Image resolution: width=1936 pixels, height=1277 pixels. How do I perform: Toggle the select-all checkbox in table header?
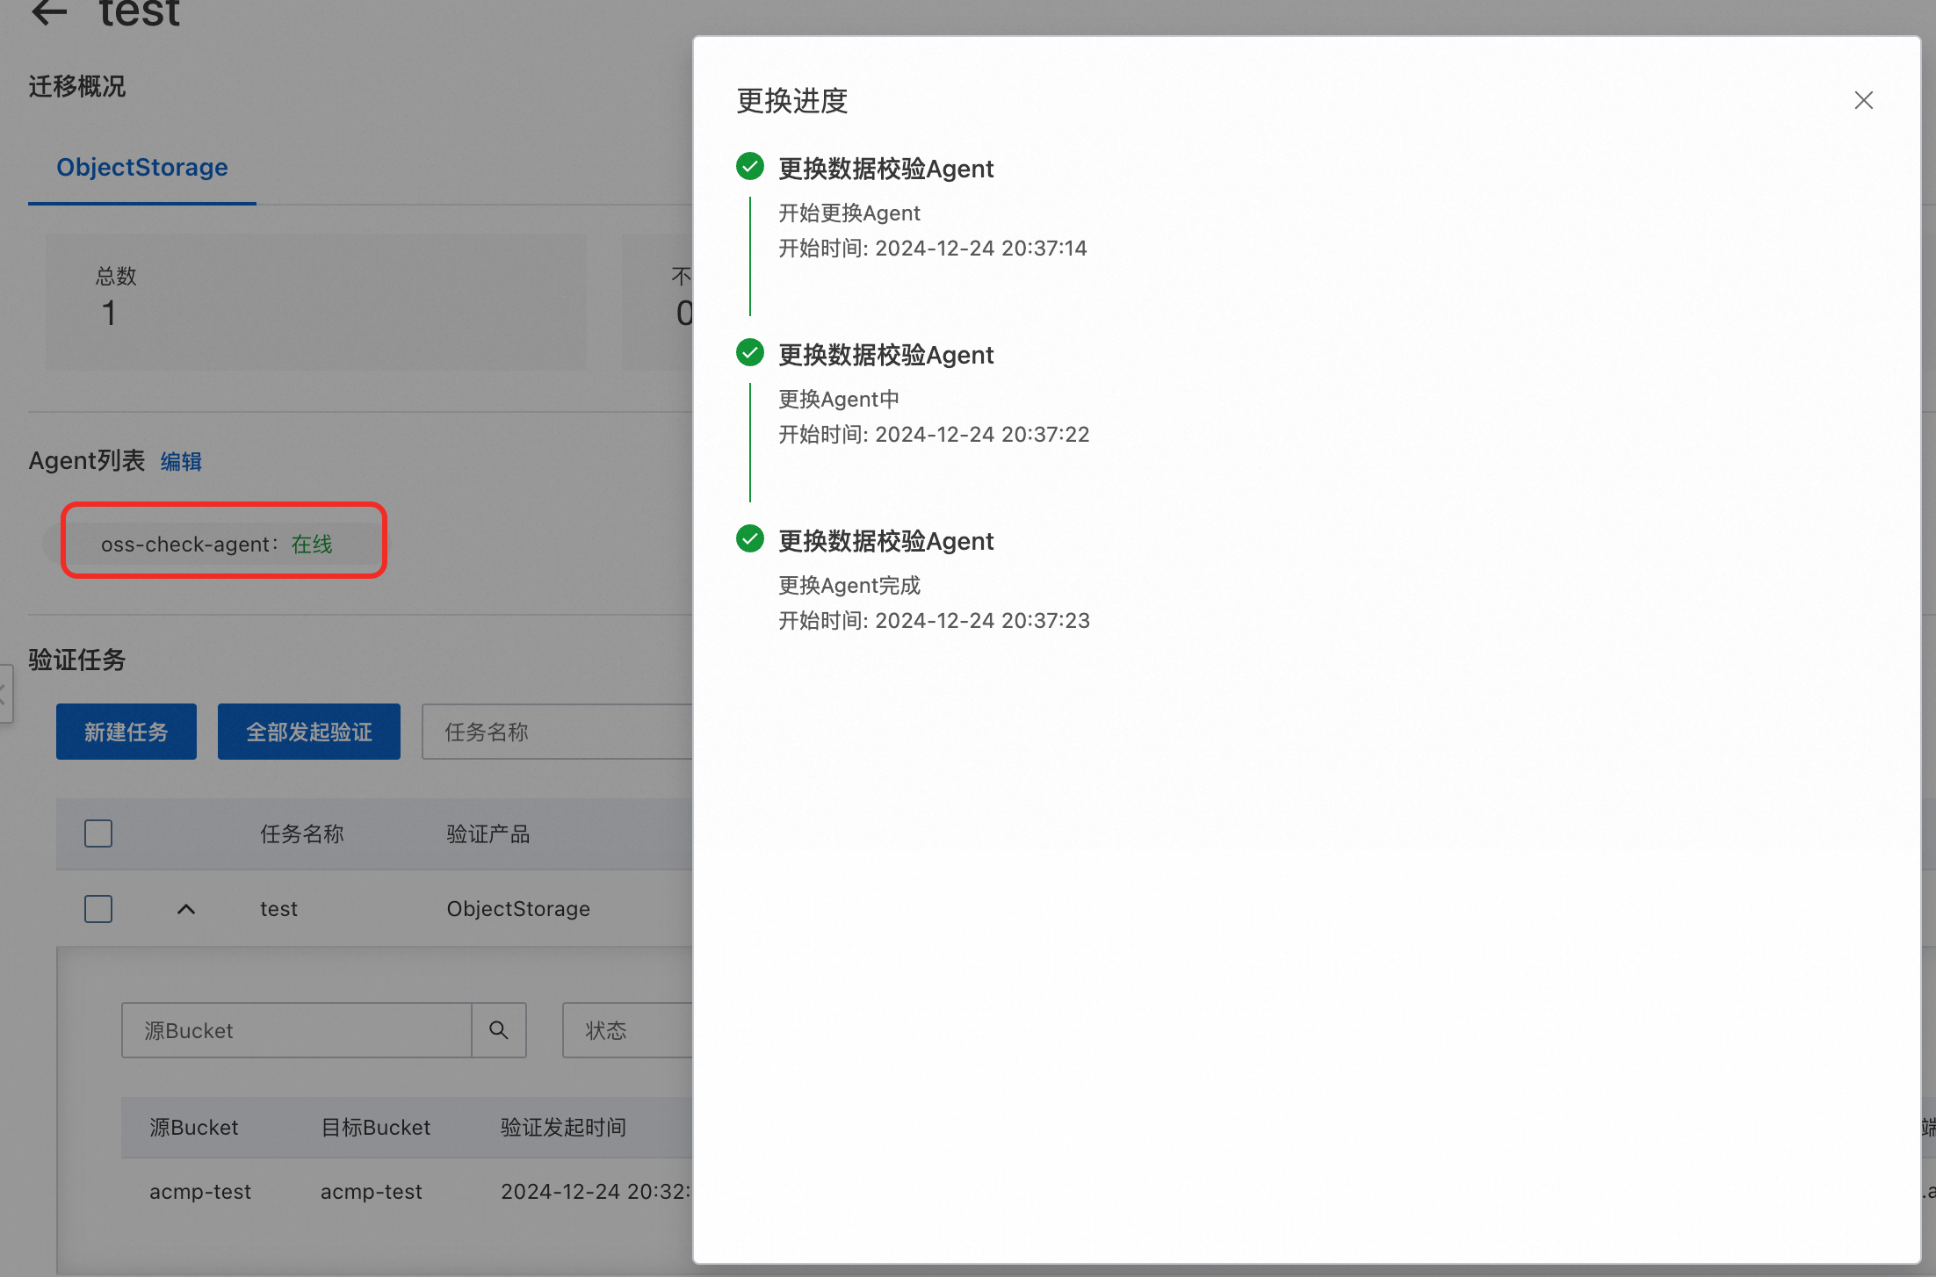[98, 833]
